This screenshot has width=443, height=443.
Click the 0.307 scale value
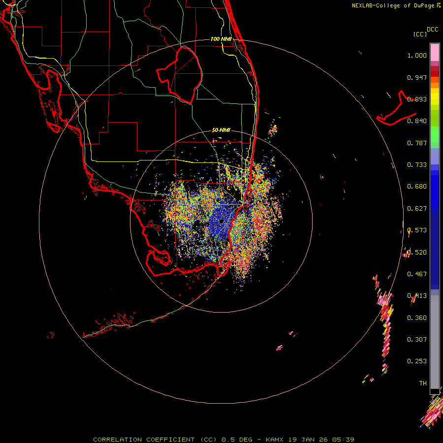click(417, 339)
